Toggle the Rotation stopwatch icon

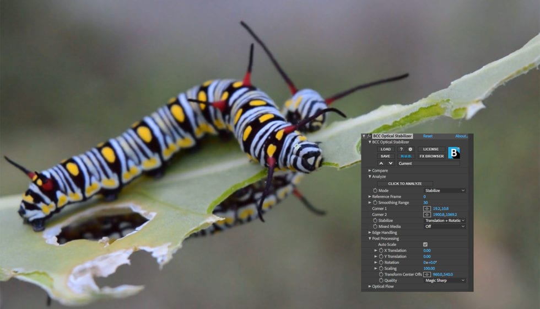[381, 263]
